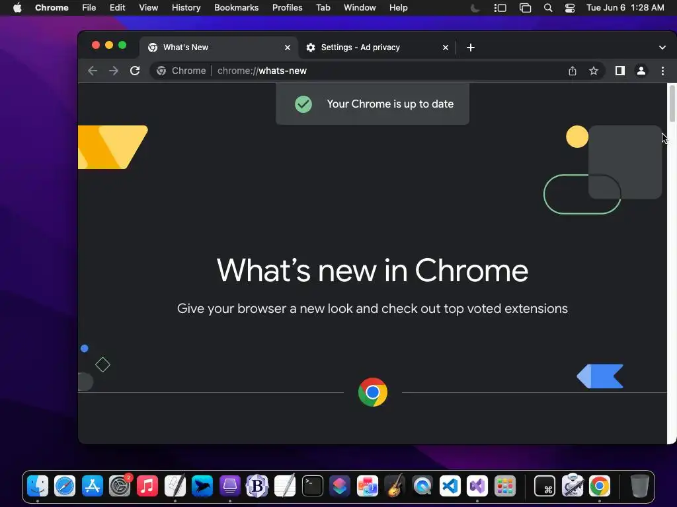Click "What's new in Chrome" heading
The height and width of the screenshot is (507, 677).
[x=373, y=271]
